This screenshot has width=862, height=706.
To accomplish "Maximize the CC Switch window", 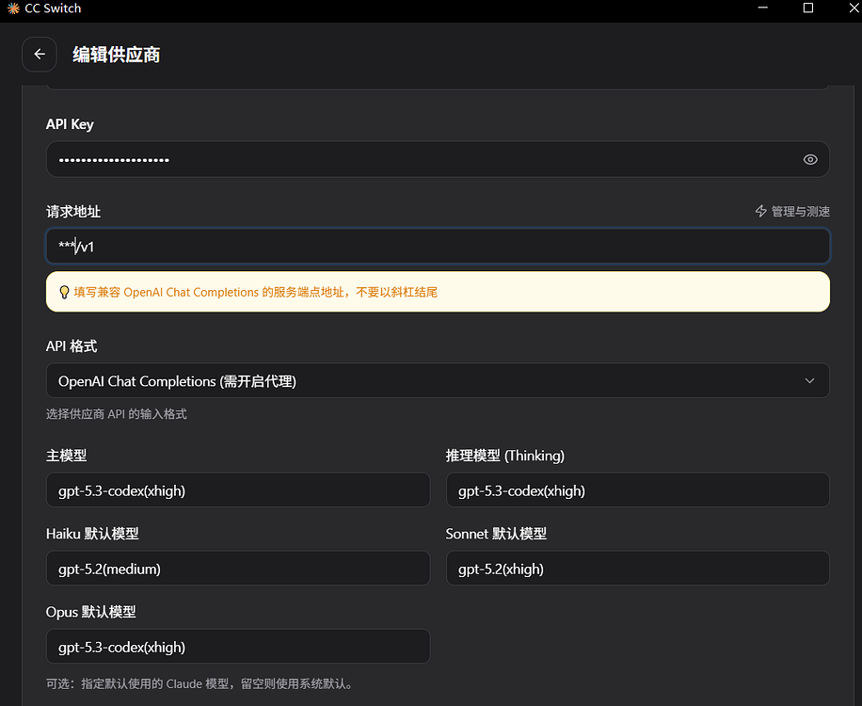I will [x=808, y=8].
